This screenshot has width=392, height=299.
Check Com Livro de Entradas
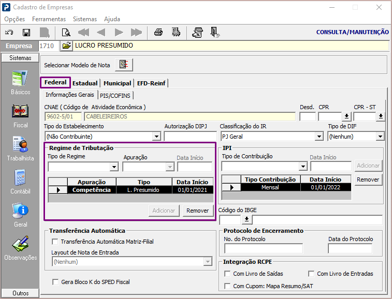311,274
